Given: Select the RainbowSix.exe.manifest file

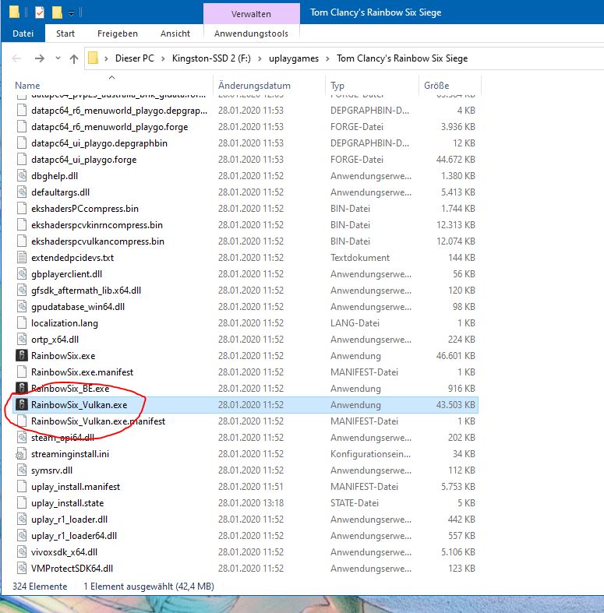Looking at the screenshot, I should [x=82, y=372].
